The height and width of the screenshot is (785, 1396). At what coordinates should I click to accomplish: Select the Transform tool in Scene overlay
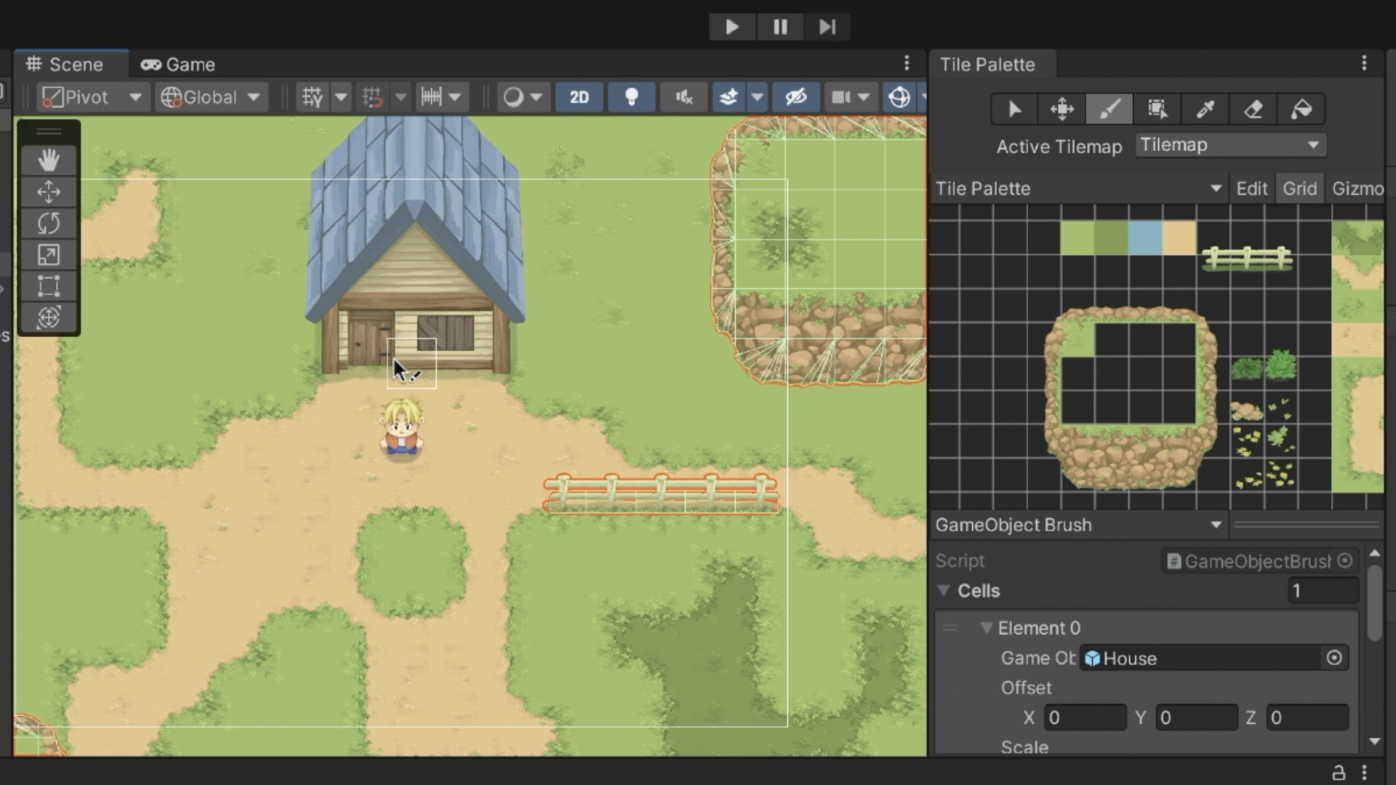coord(49,318)
